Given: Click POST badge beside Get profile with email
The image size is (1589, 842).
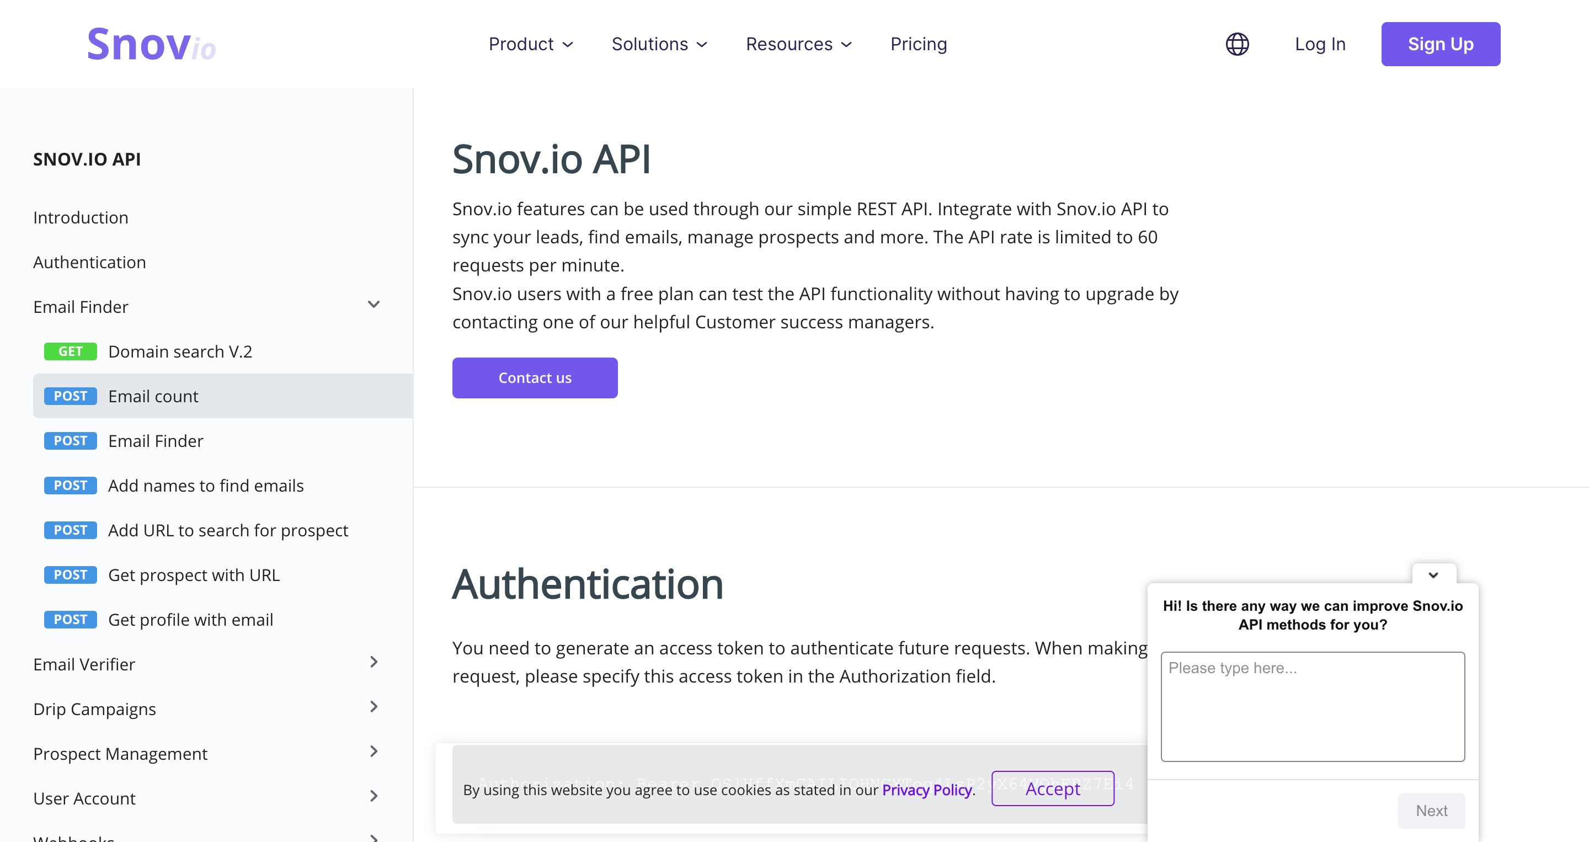Looking at the screenshot, I should point(70,620).
